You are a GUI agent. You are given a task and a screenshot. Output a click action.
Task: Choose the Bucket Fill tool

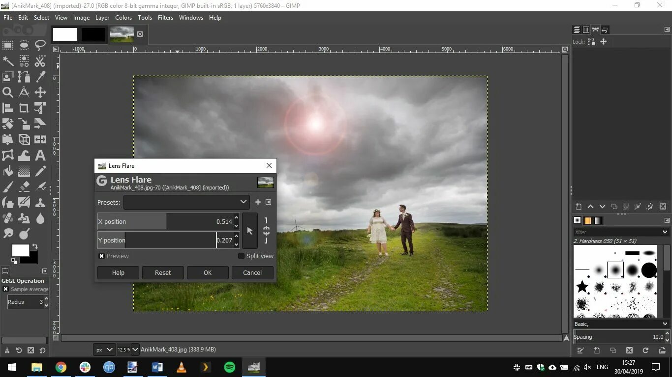[7, 172]
